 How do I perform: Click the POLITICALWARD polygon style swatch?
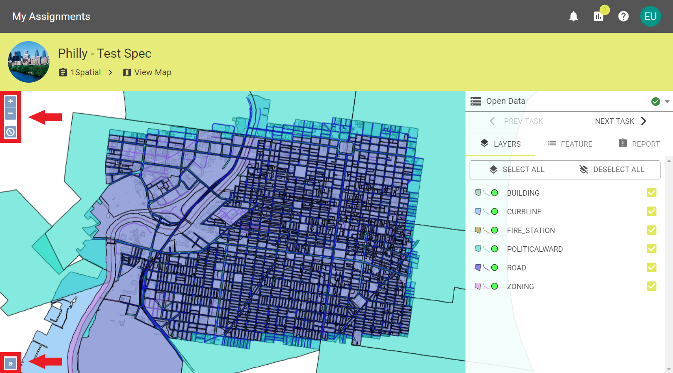(x=478, y=249)
